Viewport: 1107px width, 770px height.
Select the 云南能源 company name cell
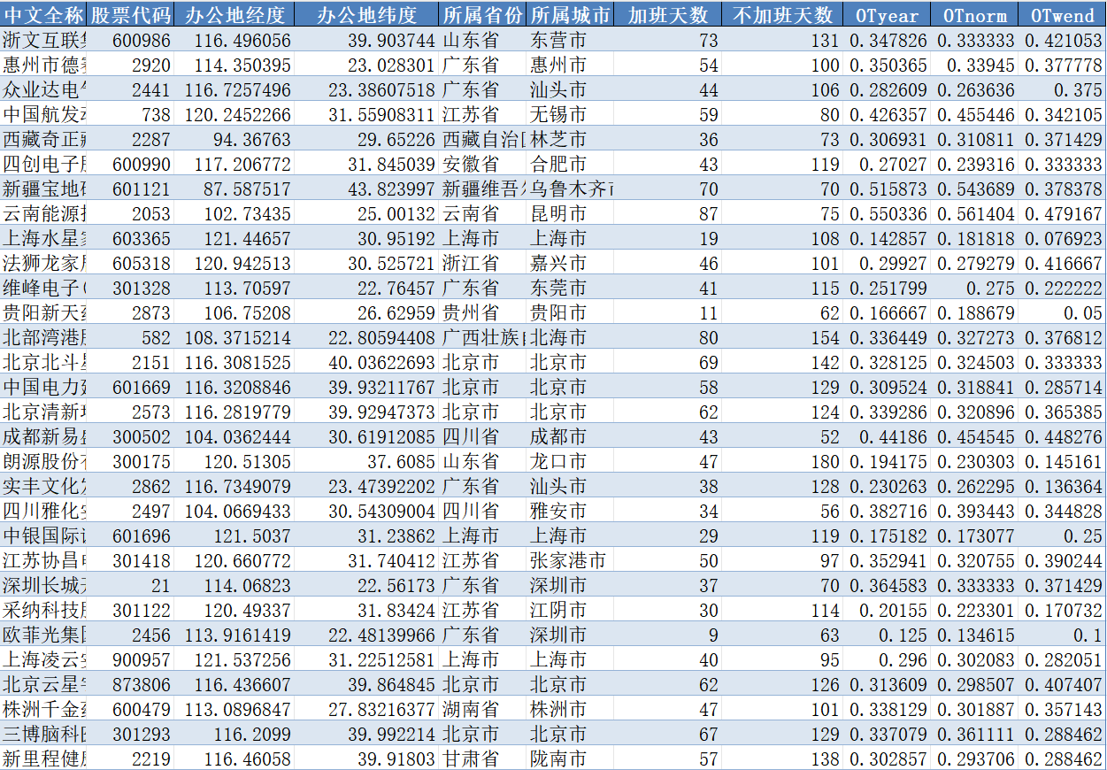click(x=44, y=214)
